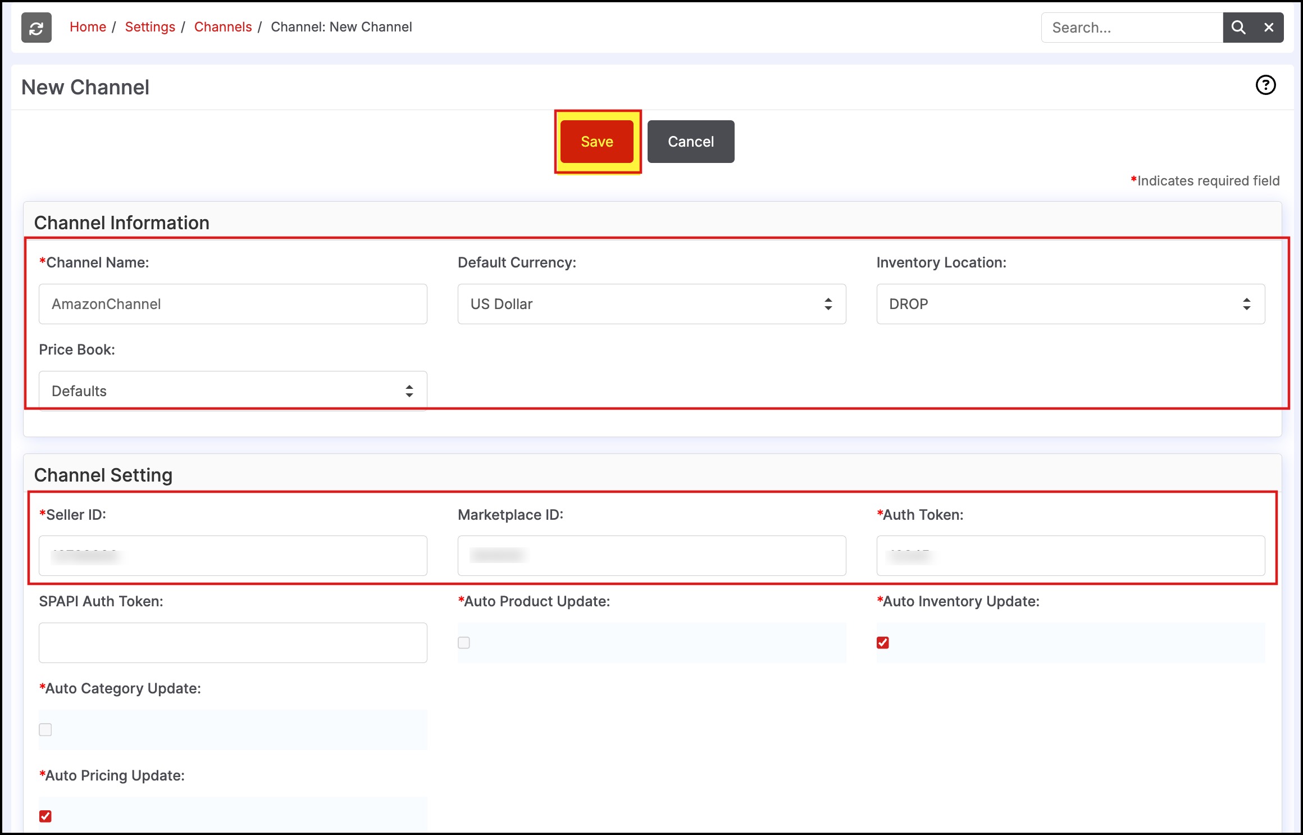
Task: Go to Home breadcrumb
Action: click(88, 27)
